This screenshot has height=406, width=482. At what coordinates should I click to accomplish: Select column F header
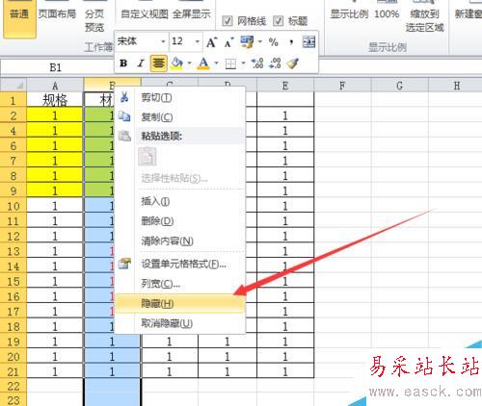click(342, 86)
